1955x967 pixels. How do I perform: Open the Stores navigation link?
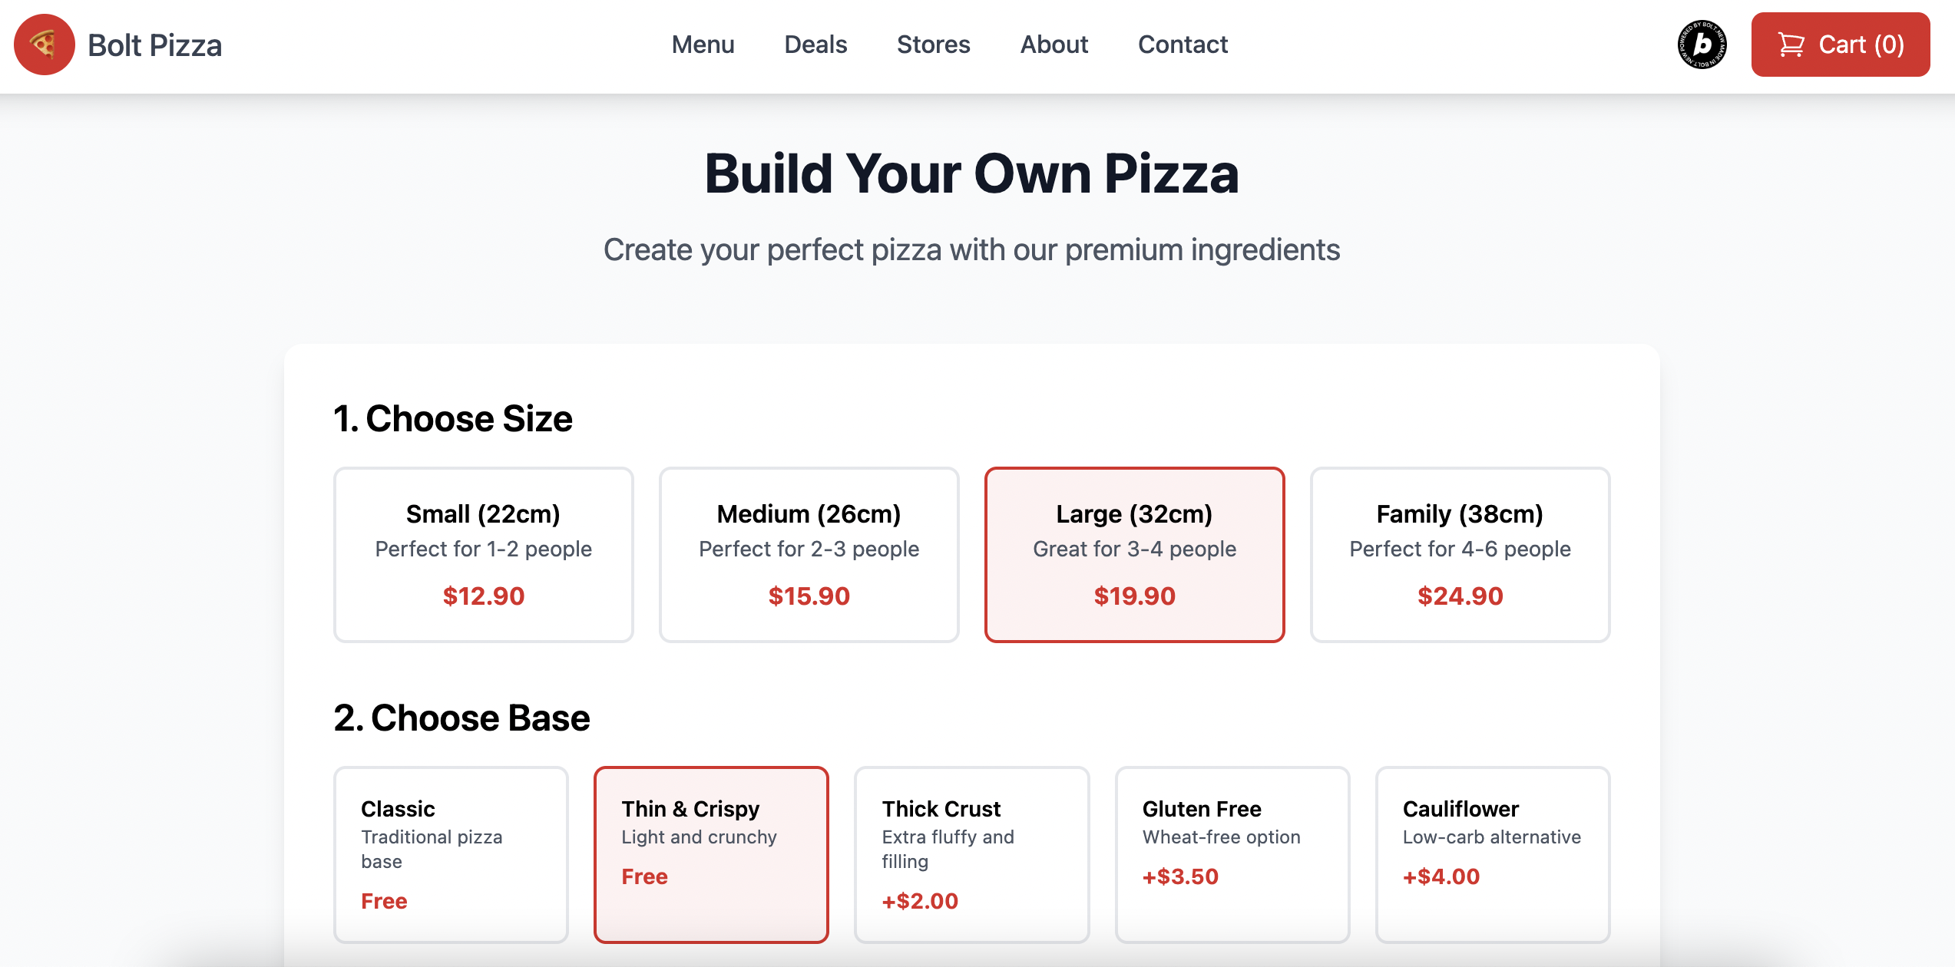[933, 45]
